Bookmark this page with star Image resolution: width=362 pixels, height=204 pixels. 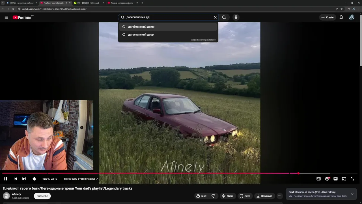pyautogui.click(x=341, y=9)
